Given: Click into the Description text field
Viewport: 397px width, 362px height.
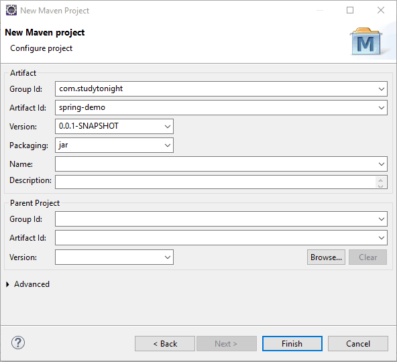Looking at the screenshot, I should point(215,182).
